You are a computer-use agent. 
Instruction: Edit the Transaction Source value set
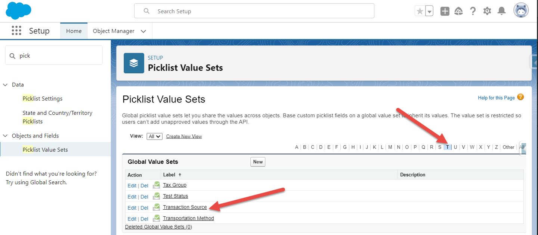(132, 208)
